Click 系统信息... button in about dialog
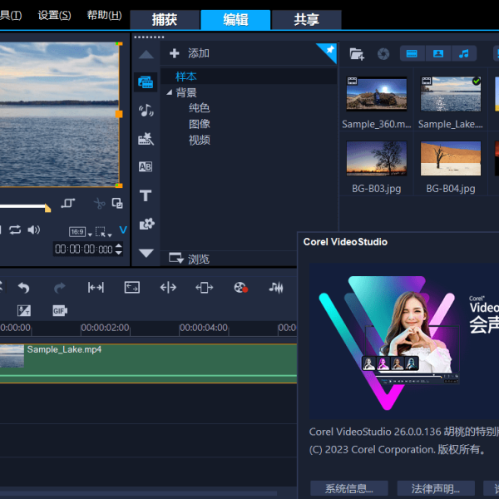The image size is (499, 499). [349, 488]
